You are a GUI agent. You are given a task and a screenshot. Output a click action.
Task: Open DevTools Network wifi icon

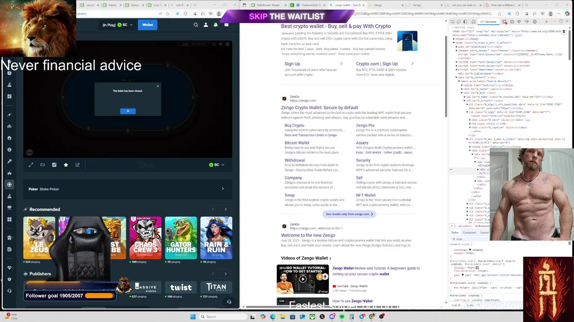(519, 22)
